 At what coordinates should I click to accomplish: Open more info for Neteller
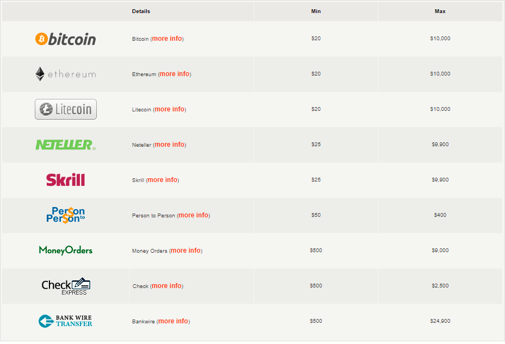pyautogui.click(x=170, y=145)
